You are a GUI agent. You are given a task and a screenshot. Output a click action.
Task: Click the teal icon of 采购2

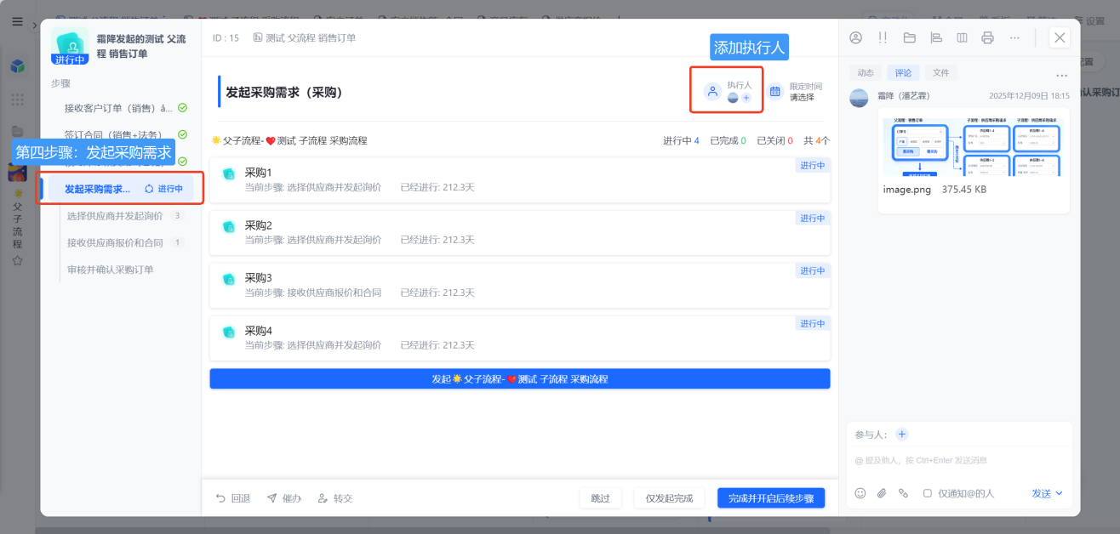pyautogui.click(x=228, y=226)
